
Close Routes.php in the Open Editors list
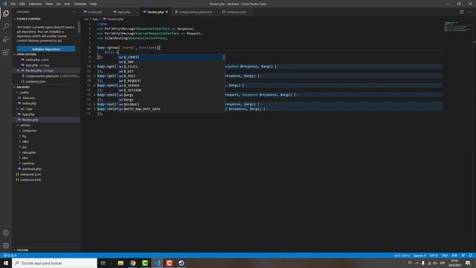click(x=19, y=71)
